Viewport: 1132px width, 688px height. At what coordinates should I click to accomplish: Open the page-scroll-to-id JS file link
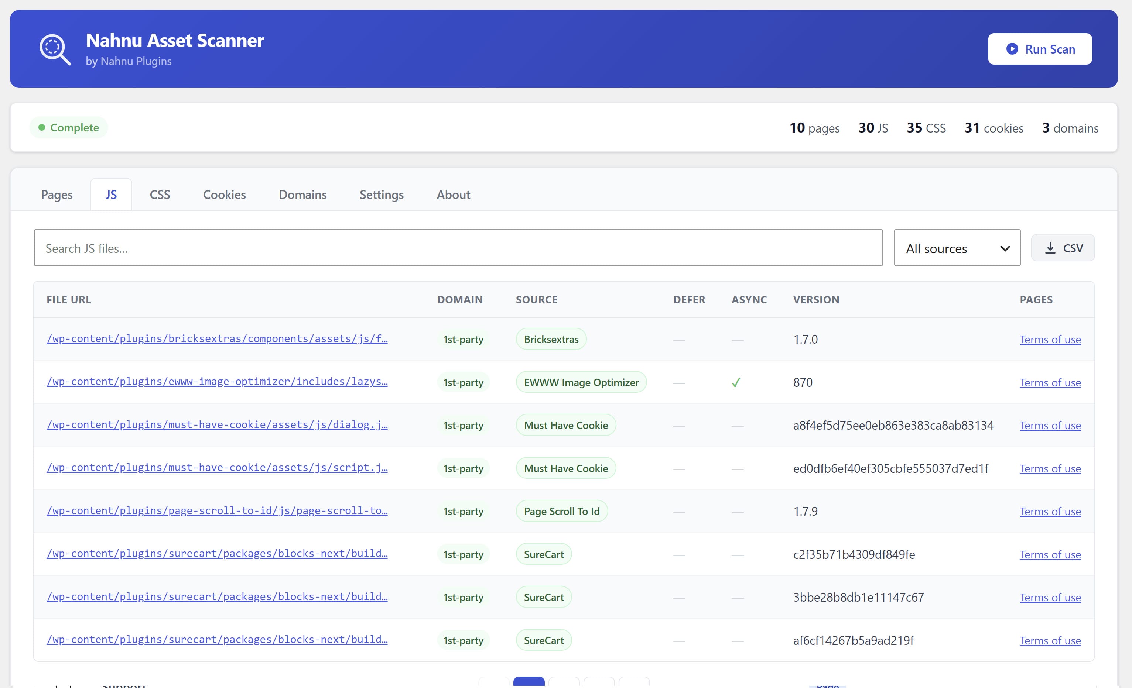[217, 511]
